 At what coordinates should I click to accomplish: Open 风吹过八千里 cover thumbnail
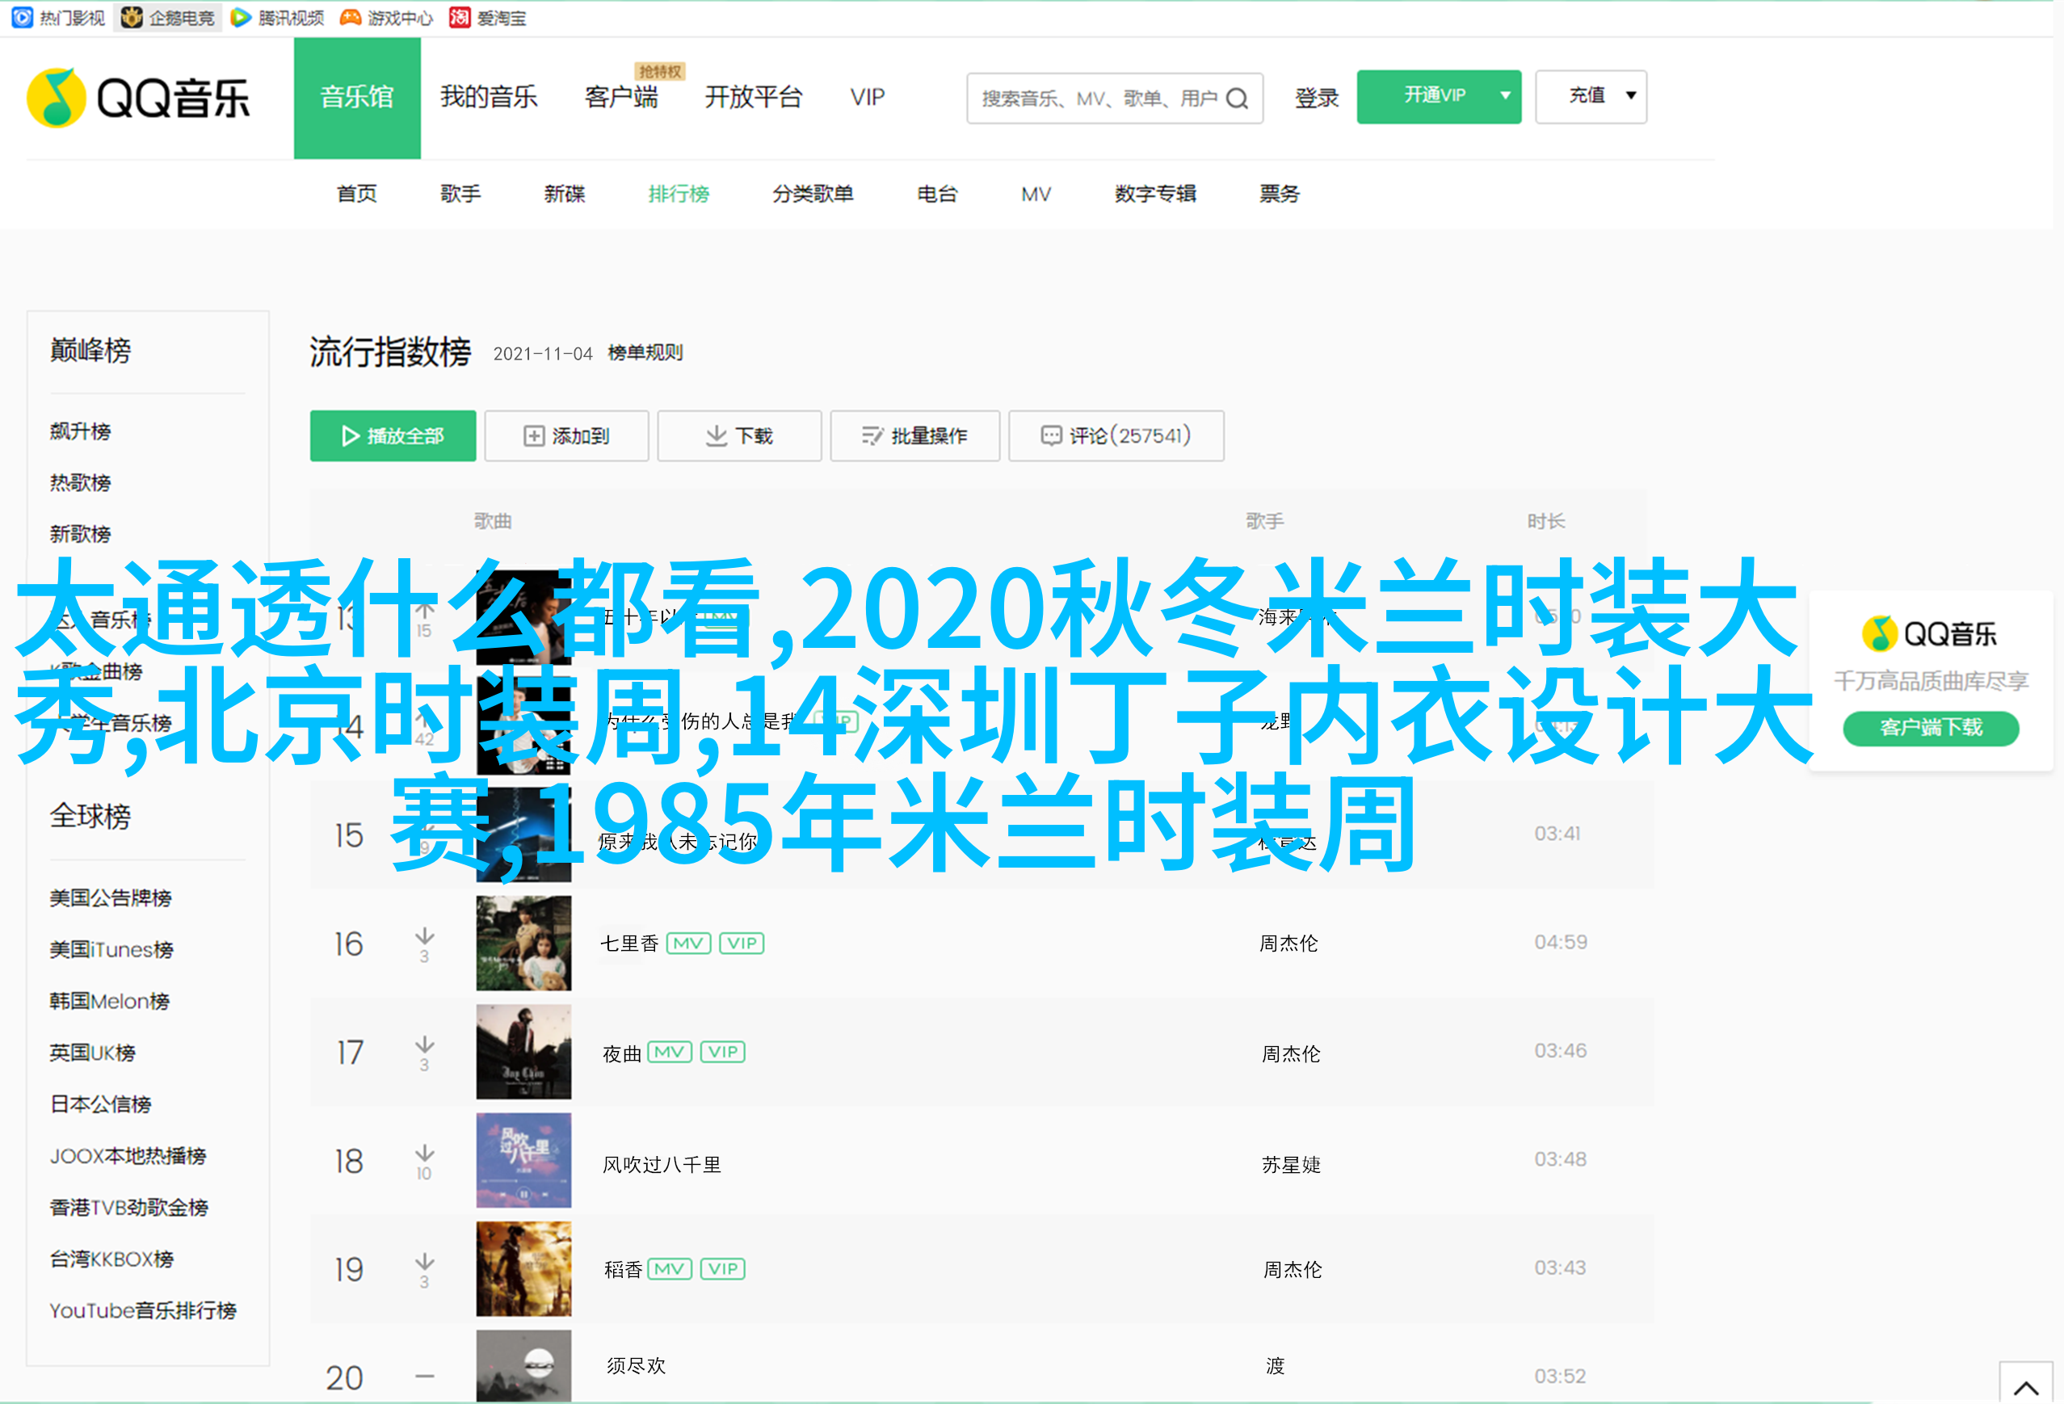pos(523,1161)
